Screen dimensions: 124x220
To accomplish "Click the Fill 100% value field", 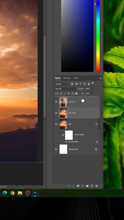I will tap(88, 93).
